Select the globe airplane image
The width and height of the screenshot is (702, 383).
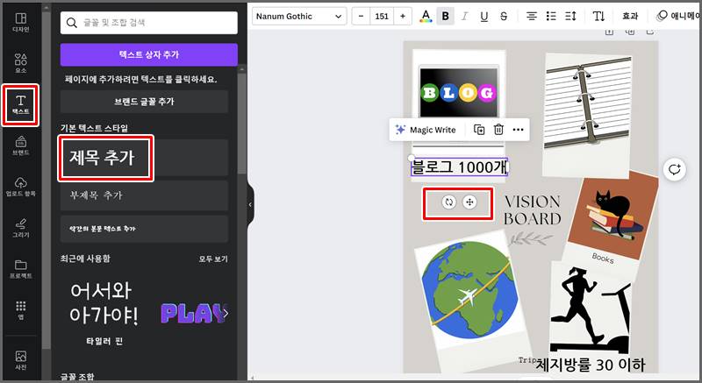point(469,291)
